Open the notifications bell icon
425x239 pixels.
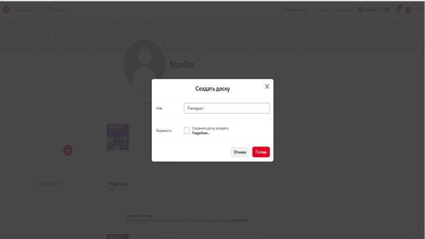pos(397,10)
